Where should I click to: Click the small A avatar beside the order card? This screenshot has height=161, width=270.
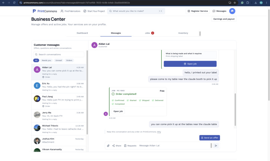106,114
